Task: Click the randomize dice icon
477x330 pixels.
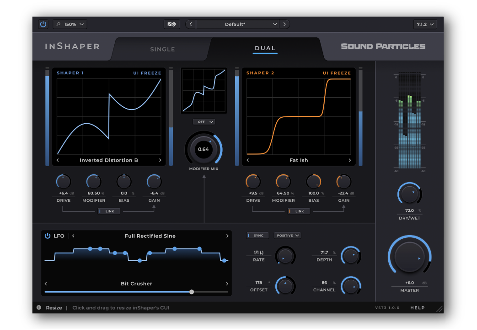Action: click(x=172, y=24)
